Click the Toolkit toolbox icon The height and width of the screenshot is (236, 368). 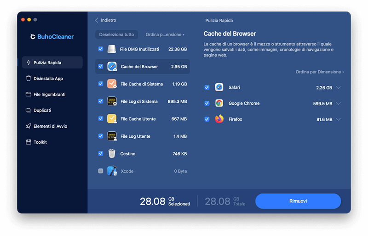(x=29, y=142)
